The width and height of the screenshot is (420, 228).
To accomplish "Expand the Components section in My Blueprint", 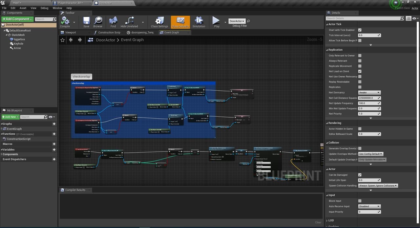I will coord(2,154).
